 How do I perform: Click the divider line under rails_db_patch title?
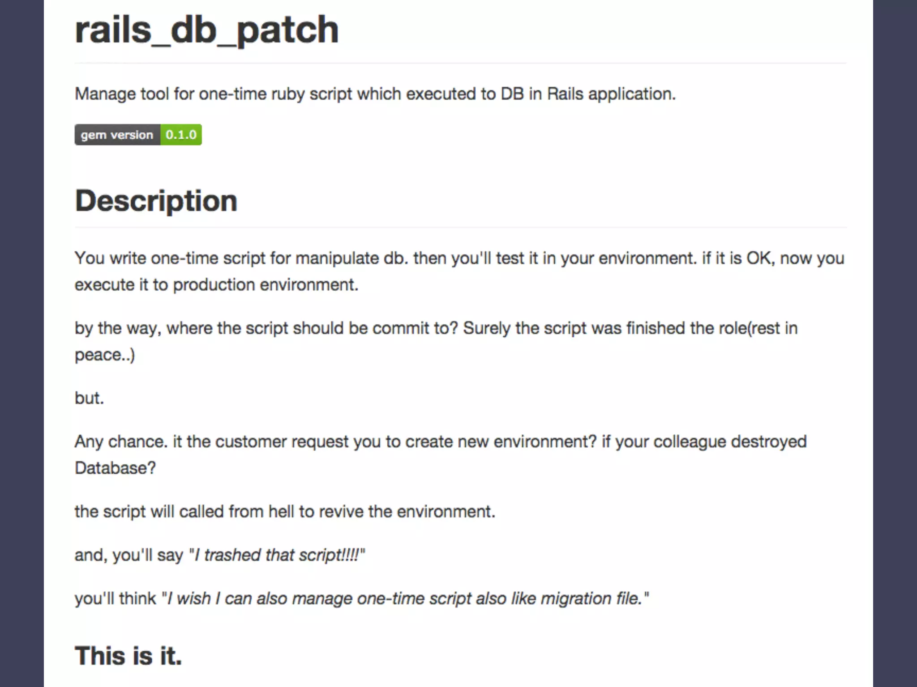click(x=460, y=64)
